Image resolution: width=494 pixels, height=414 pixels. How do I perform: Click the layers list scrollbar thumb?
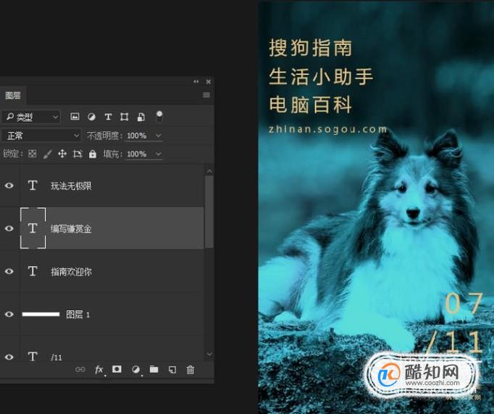pos(209,212)
